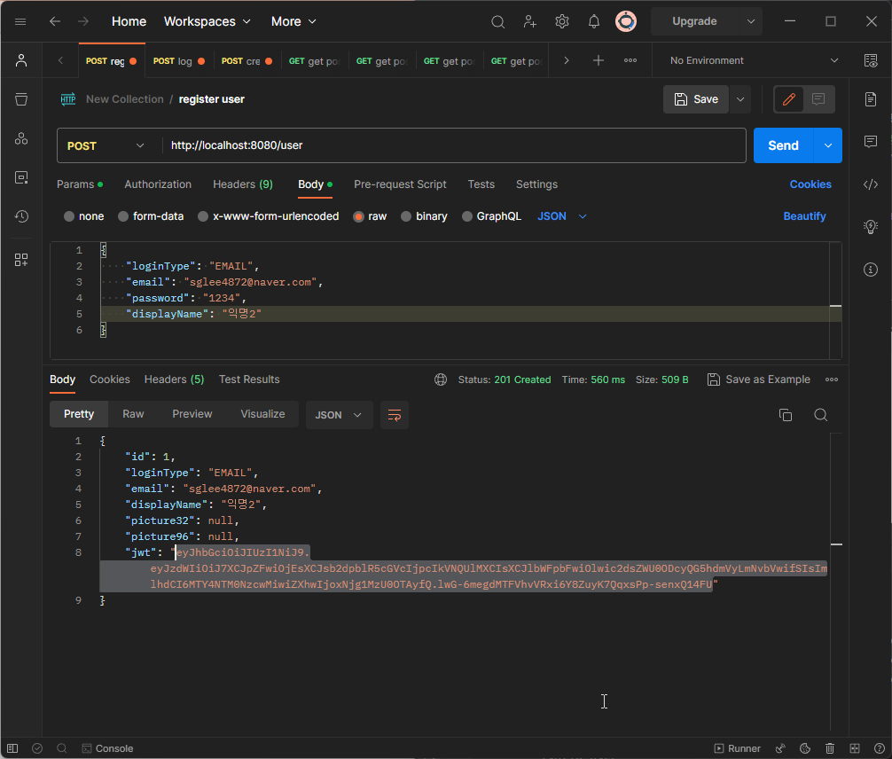Save the request

(696, 99)
